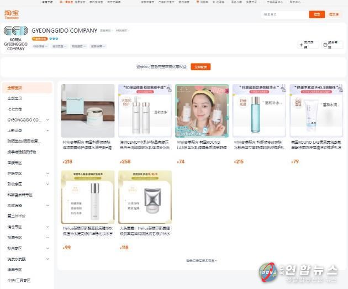Click login-to-view-more link below products
This screenshot has height=289, width=348.
coord(201,261)
